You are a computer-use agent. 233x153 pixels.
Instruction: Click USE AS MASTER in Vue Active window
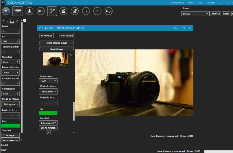(x=48, y=128)
